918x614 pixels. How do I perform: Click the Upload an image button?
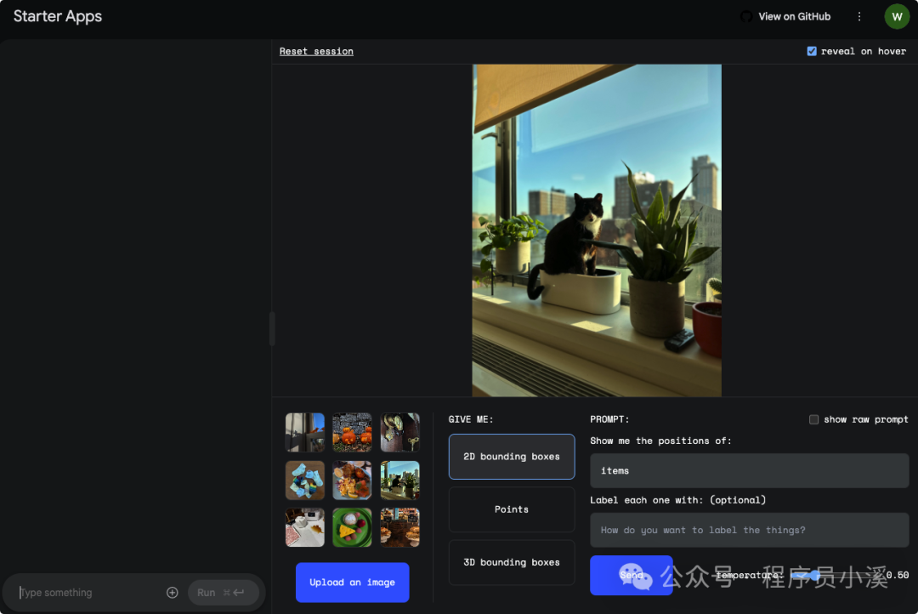pyautogui.click(x=352, y=582)
